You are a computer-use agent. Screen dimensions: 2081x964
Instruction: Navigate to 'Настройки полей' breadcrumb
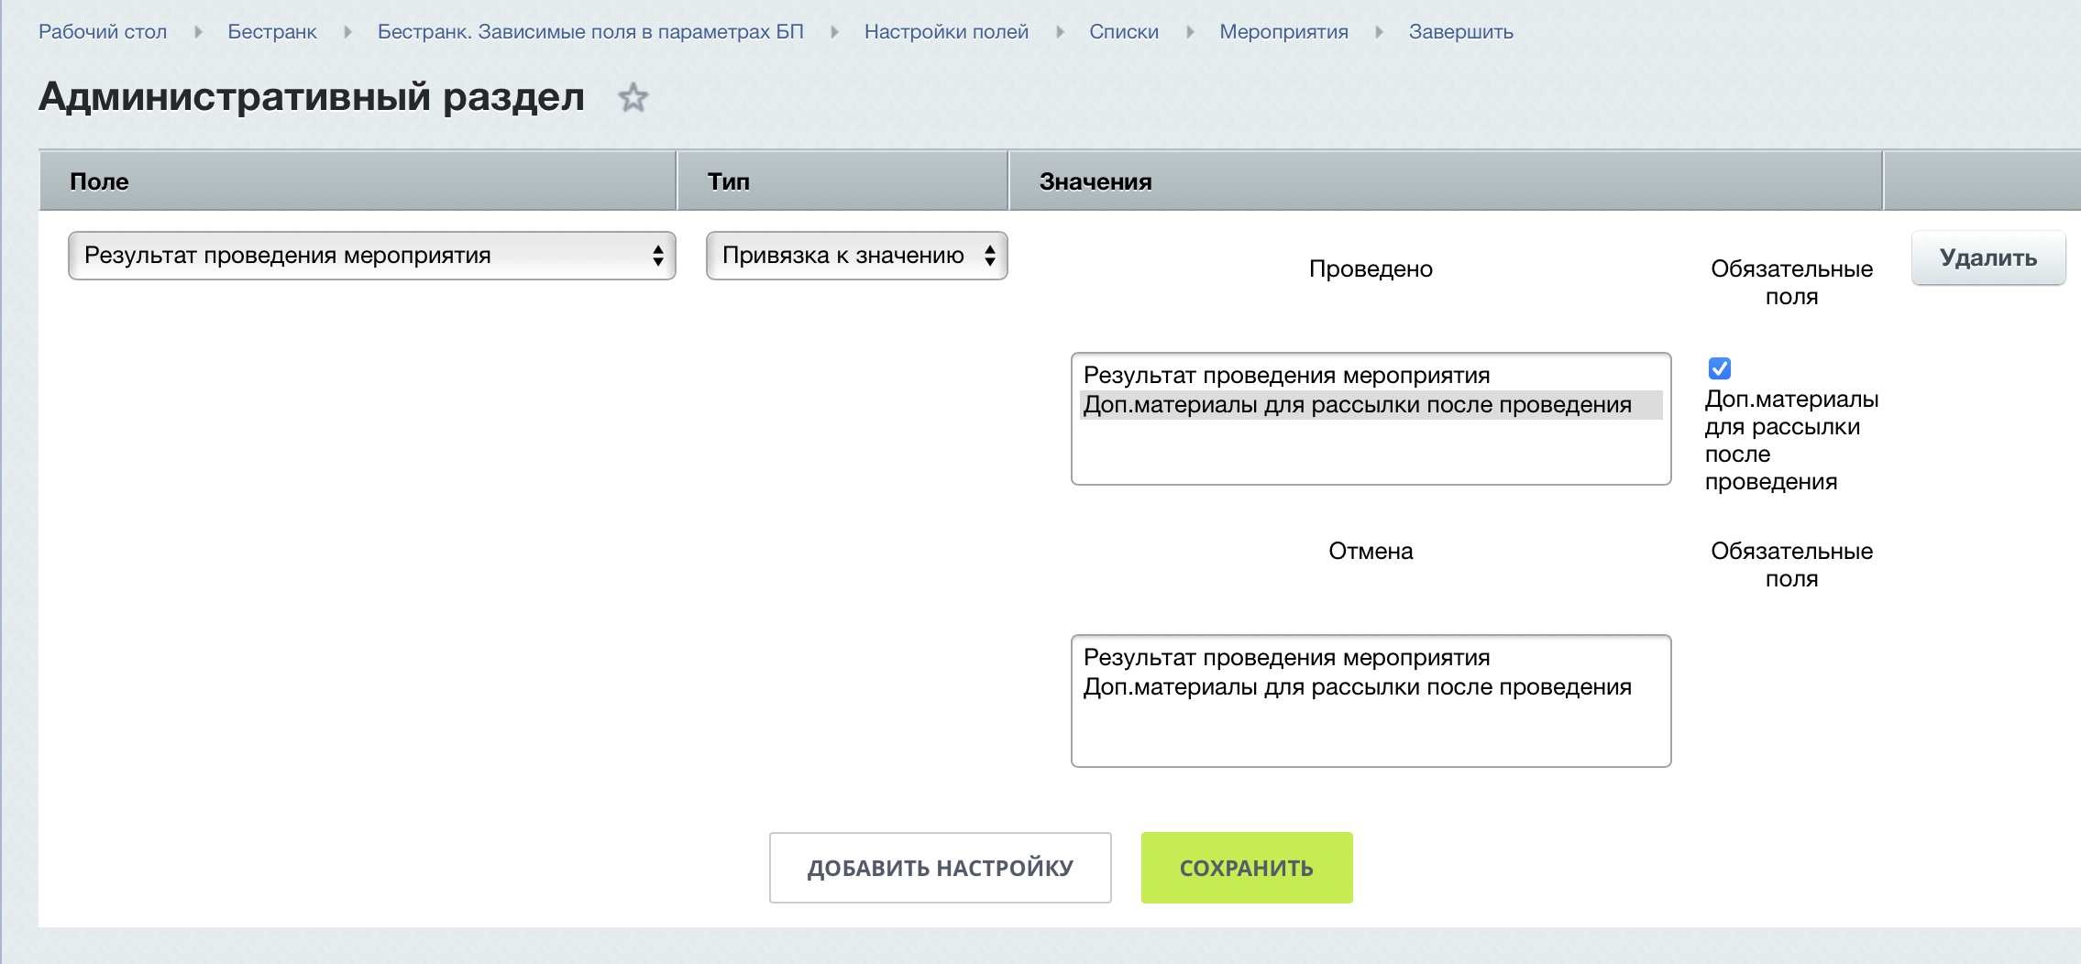tap(946, 32)
